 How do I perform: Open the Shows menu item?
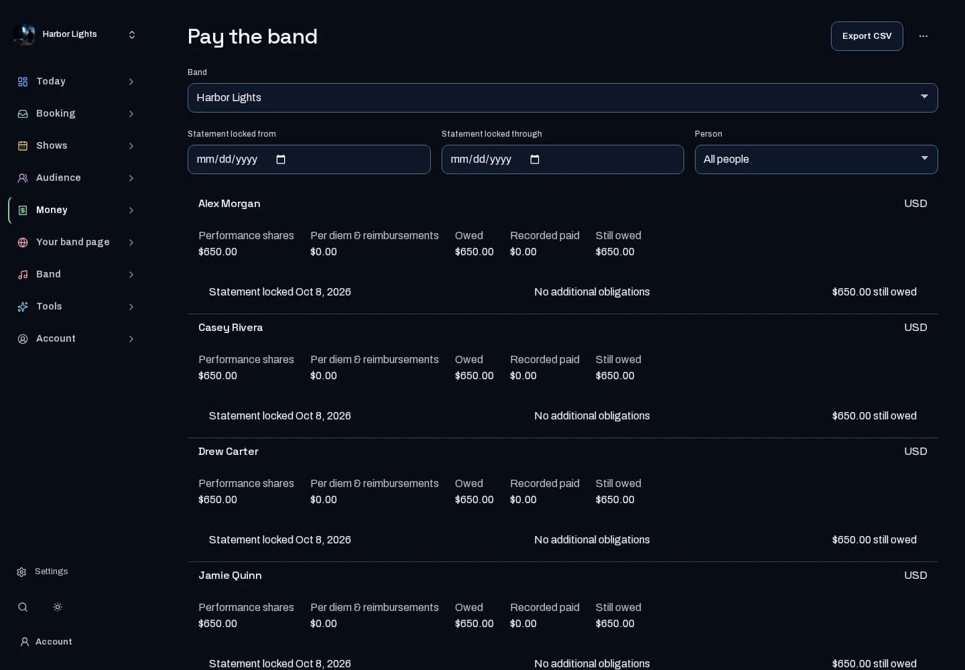click(x=75, y=146)
